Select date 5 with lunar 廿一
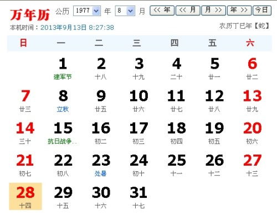This screenshot has height=215, width=277. 214,69
